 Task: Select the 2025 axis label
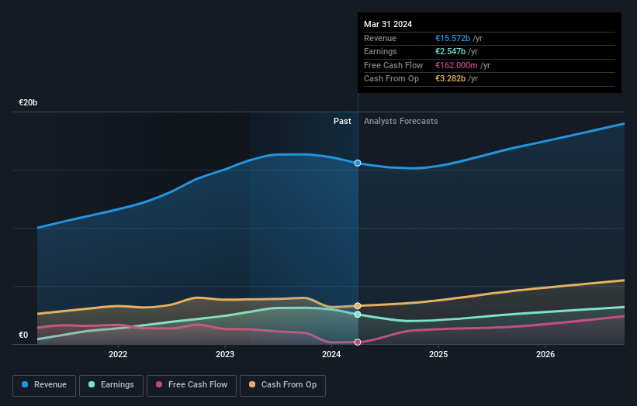[438, 354]
